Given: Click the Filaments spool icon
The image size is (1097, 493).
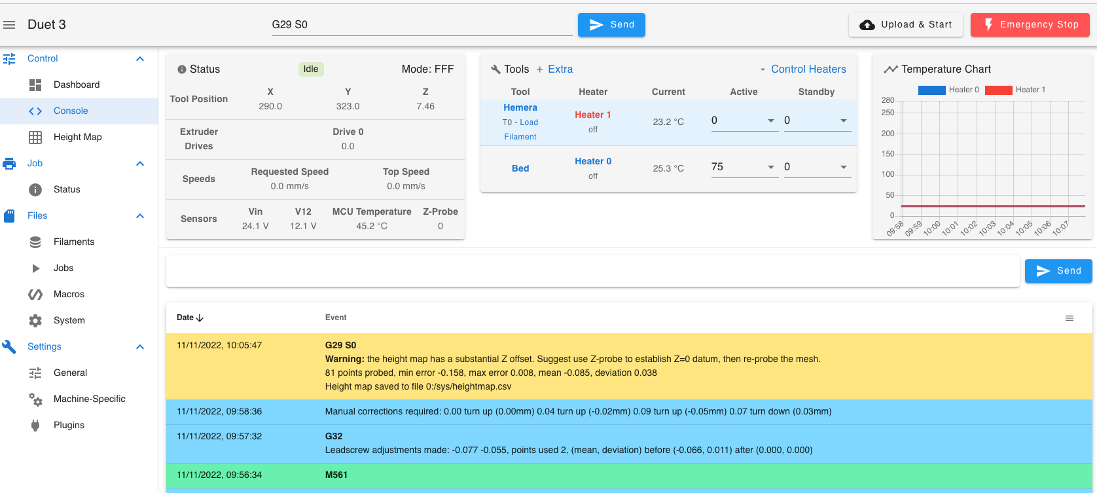Looking at the screenshot, I should coord(35,242).
